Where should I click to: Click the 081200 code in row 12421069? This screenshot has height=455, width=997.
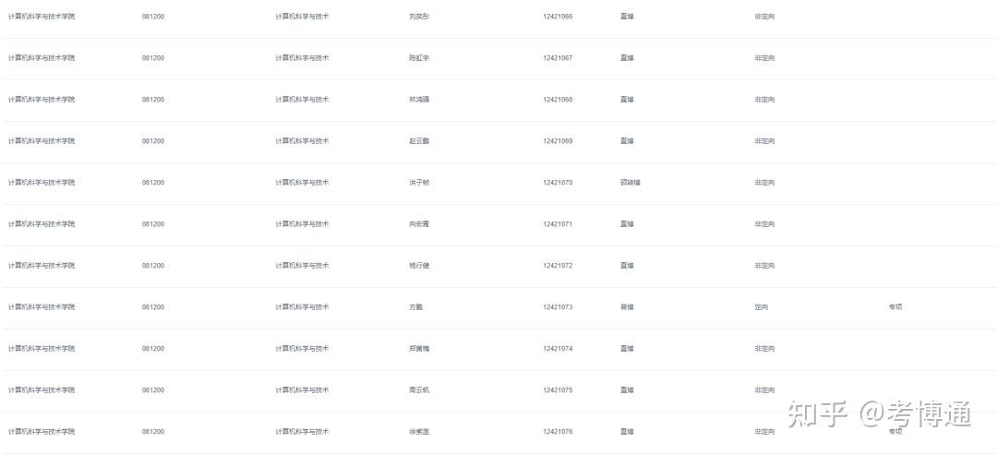[x=153, y=141]
